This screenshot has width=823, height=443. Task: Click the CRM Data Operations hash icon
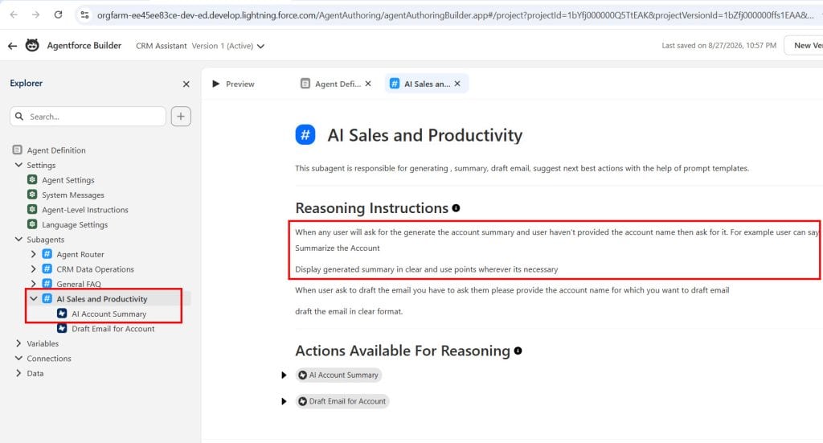pos(47,269)
